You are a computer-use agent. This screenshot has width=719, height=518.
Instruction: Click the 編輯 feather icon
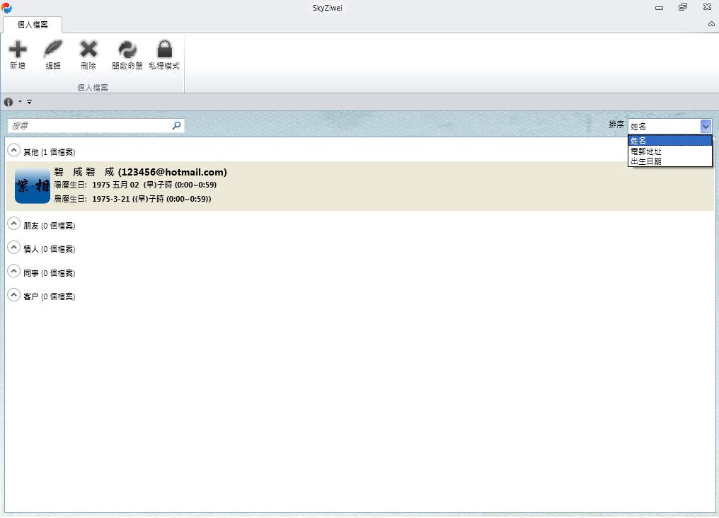tap(53, 50)
